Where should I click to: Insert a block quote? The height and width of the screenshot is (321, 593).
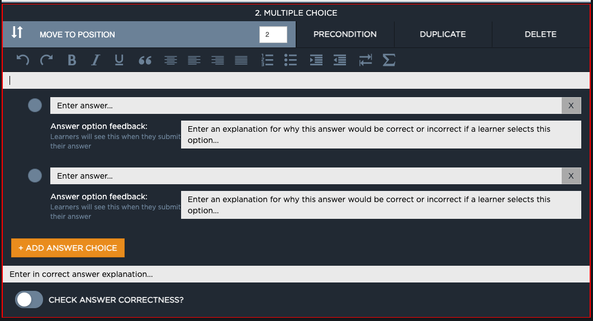[145, 60]
